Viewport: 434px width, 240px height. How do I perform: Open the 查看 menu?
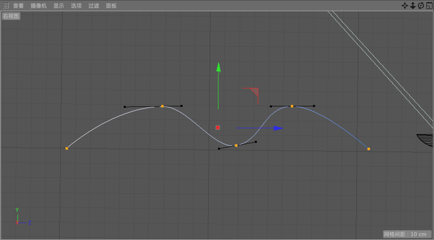point(19,6)
